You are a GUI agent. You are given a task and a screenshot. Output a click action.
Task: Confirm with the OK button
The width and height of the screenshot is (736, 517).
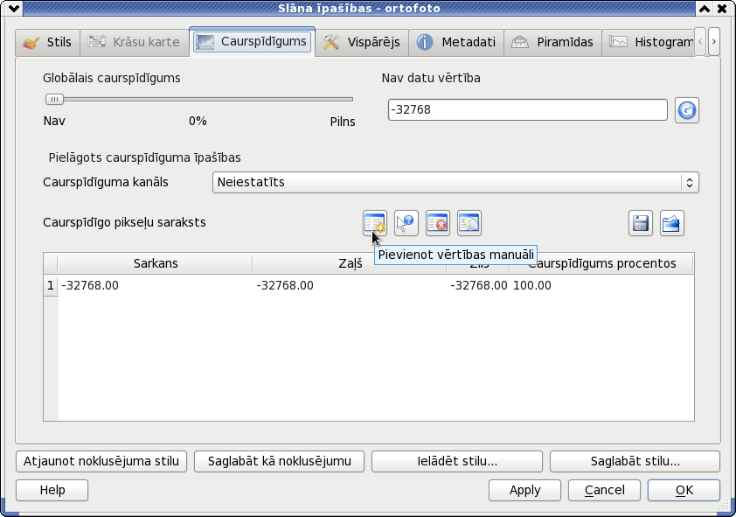[x=684, y=490]
